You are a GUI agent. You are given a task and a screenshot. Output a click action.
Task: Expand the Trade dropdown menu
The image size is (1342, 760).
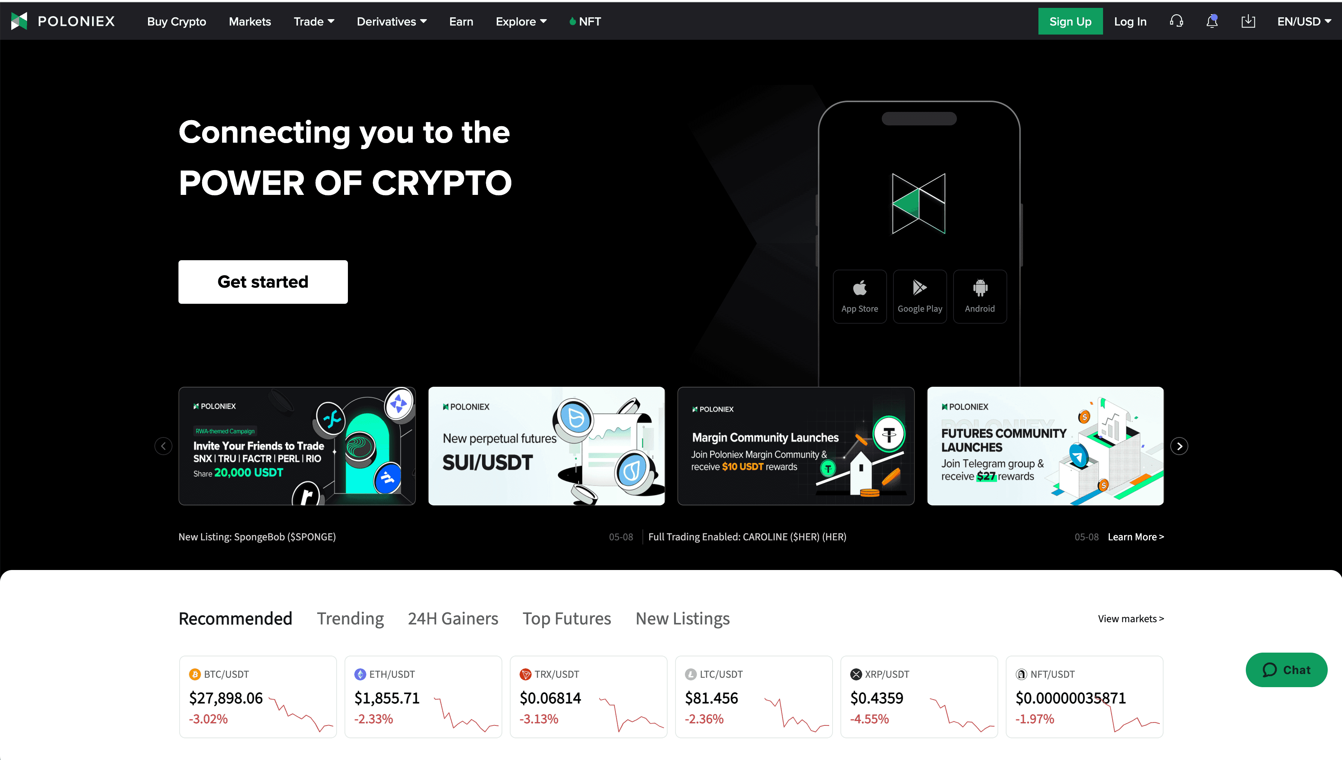[314, 21]
